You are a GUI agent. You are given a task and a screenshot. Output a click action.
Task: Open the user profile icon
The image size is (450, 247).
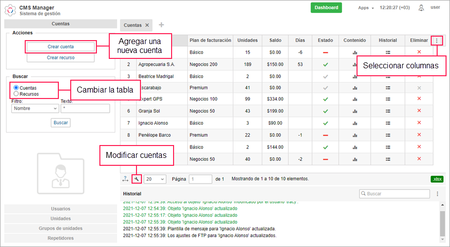[x=421, y=8]
